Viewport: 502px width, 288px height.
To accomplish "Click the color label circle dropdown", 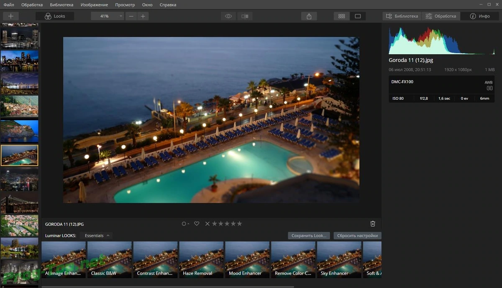I will 185,224.
